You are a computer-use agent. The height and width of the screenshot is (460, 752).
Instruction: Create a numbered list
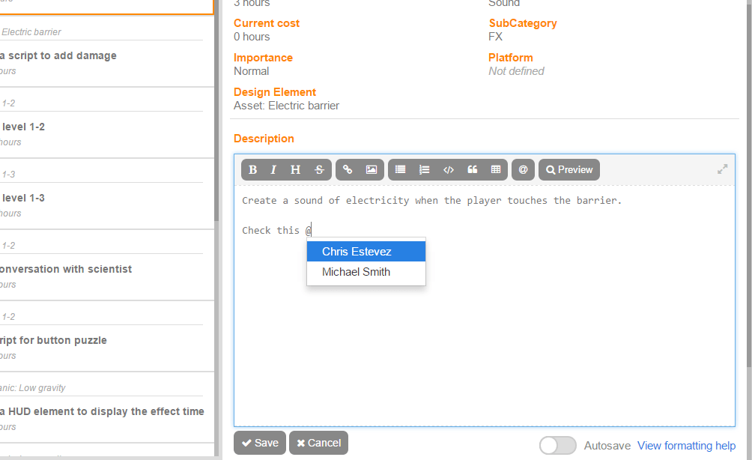424,170
